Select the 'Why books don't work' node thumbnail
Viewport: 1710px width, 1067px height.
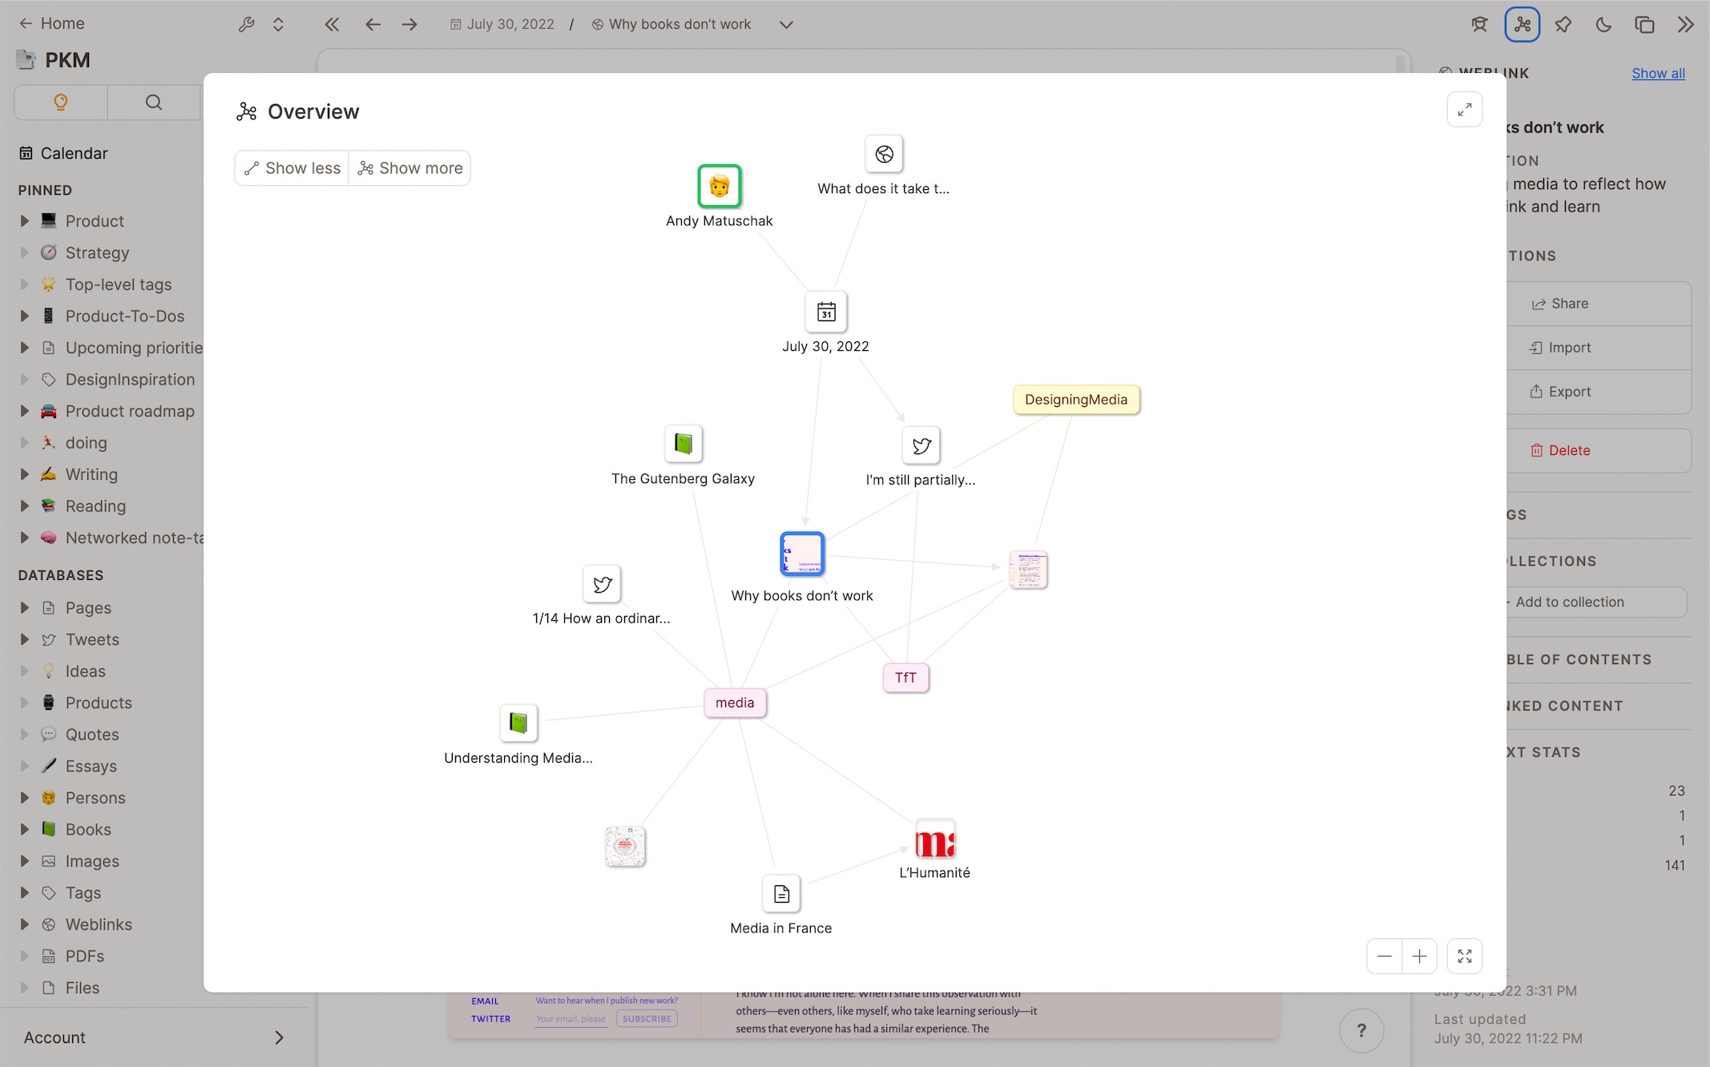(x=802, y=554)
